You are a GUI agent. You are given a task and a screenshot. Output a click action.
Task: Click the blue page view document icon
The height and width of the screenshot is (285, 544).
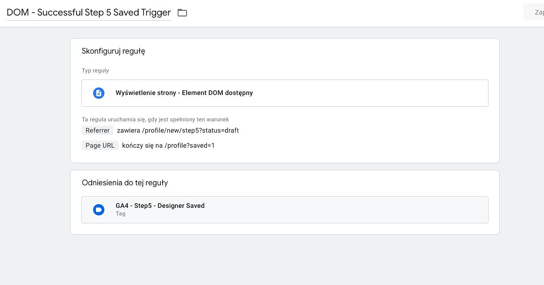pyautogui.click(x=99, y=93)
